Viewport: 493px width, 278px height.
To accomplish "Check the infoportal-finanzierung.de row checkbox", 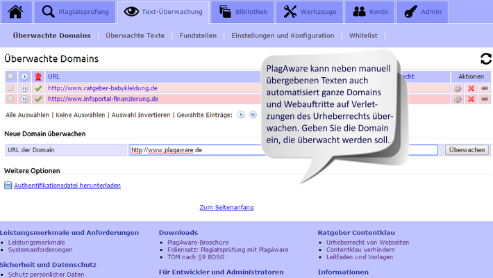I will pos(10,99).
